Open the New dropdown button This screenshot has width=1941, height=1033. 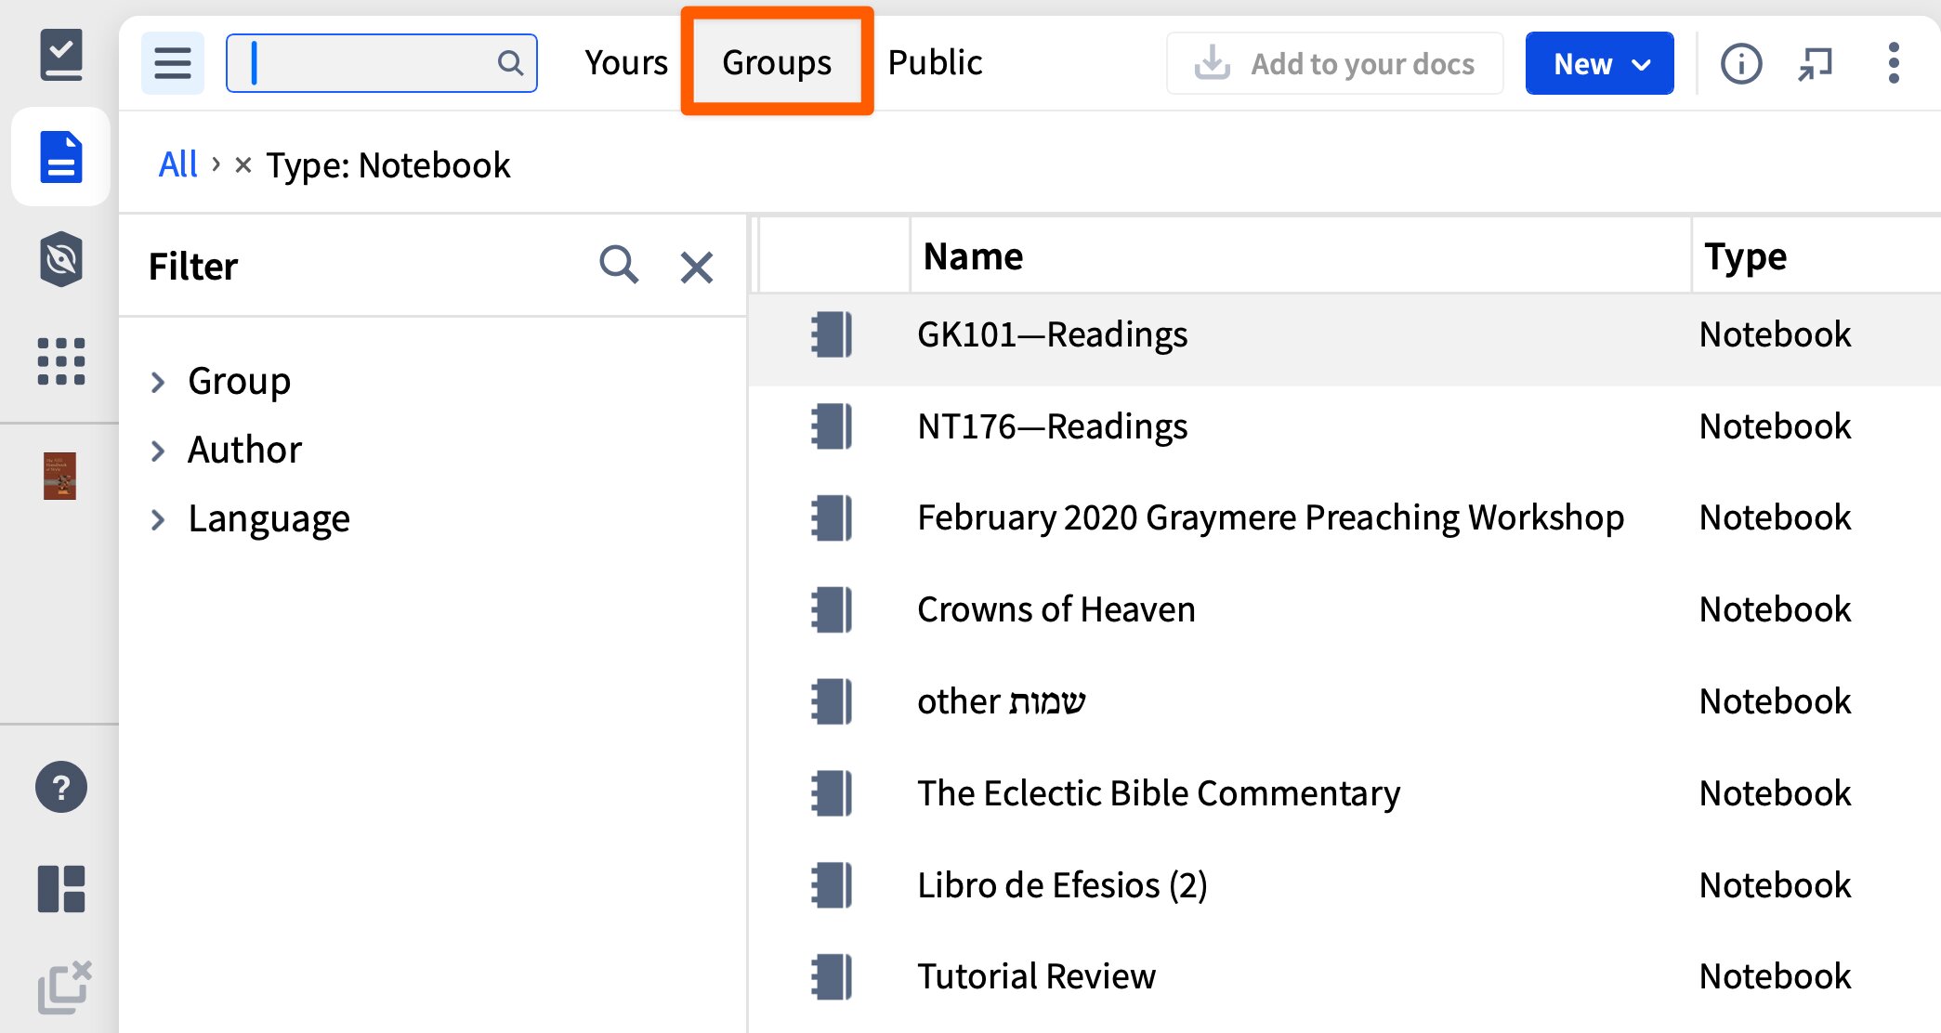pyautogui.click(x=1599, y=64)
